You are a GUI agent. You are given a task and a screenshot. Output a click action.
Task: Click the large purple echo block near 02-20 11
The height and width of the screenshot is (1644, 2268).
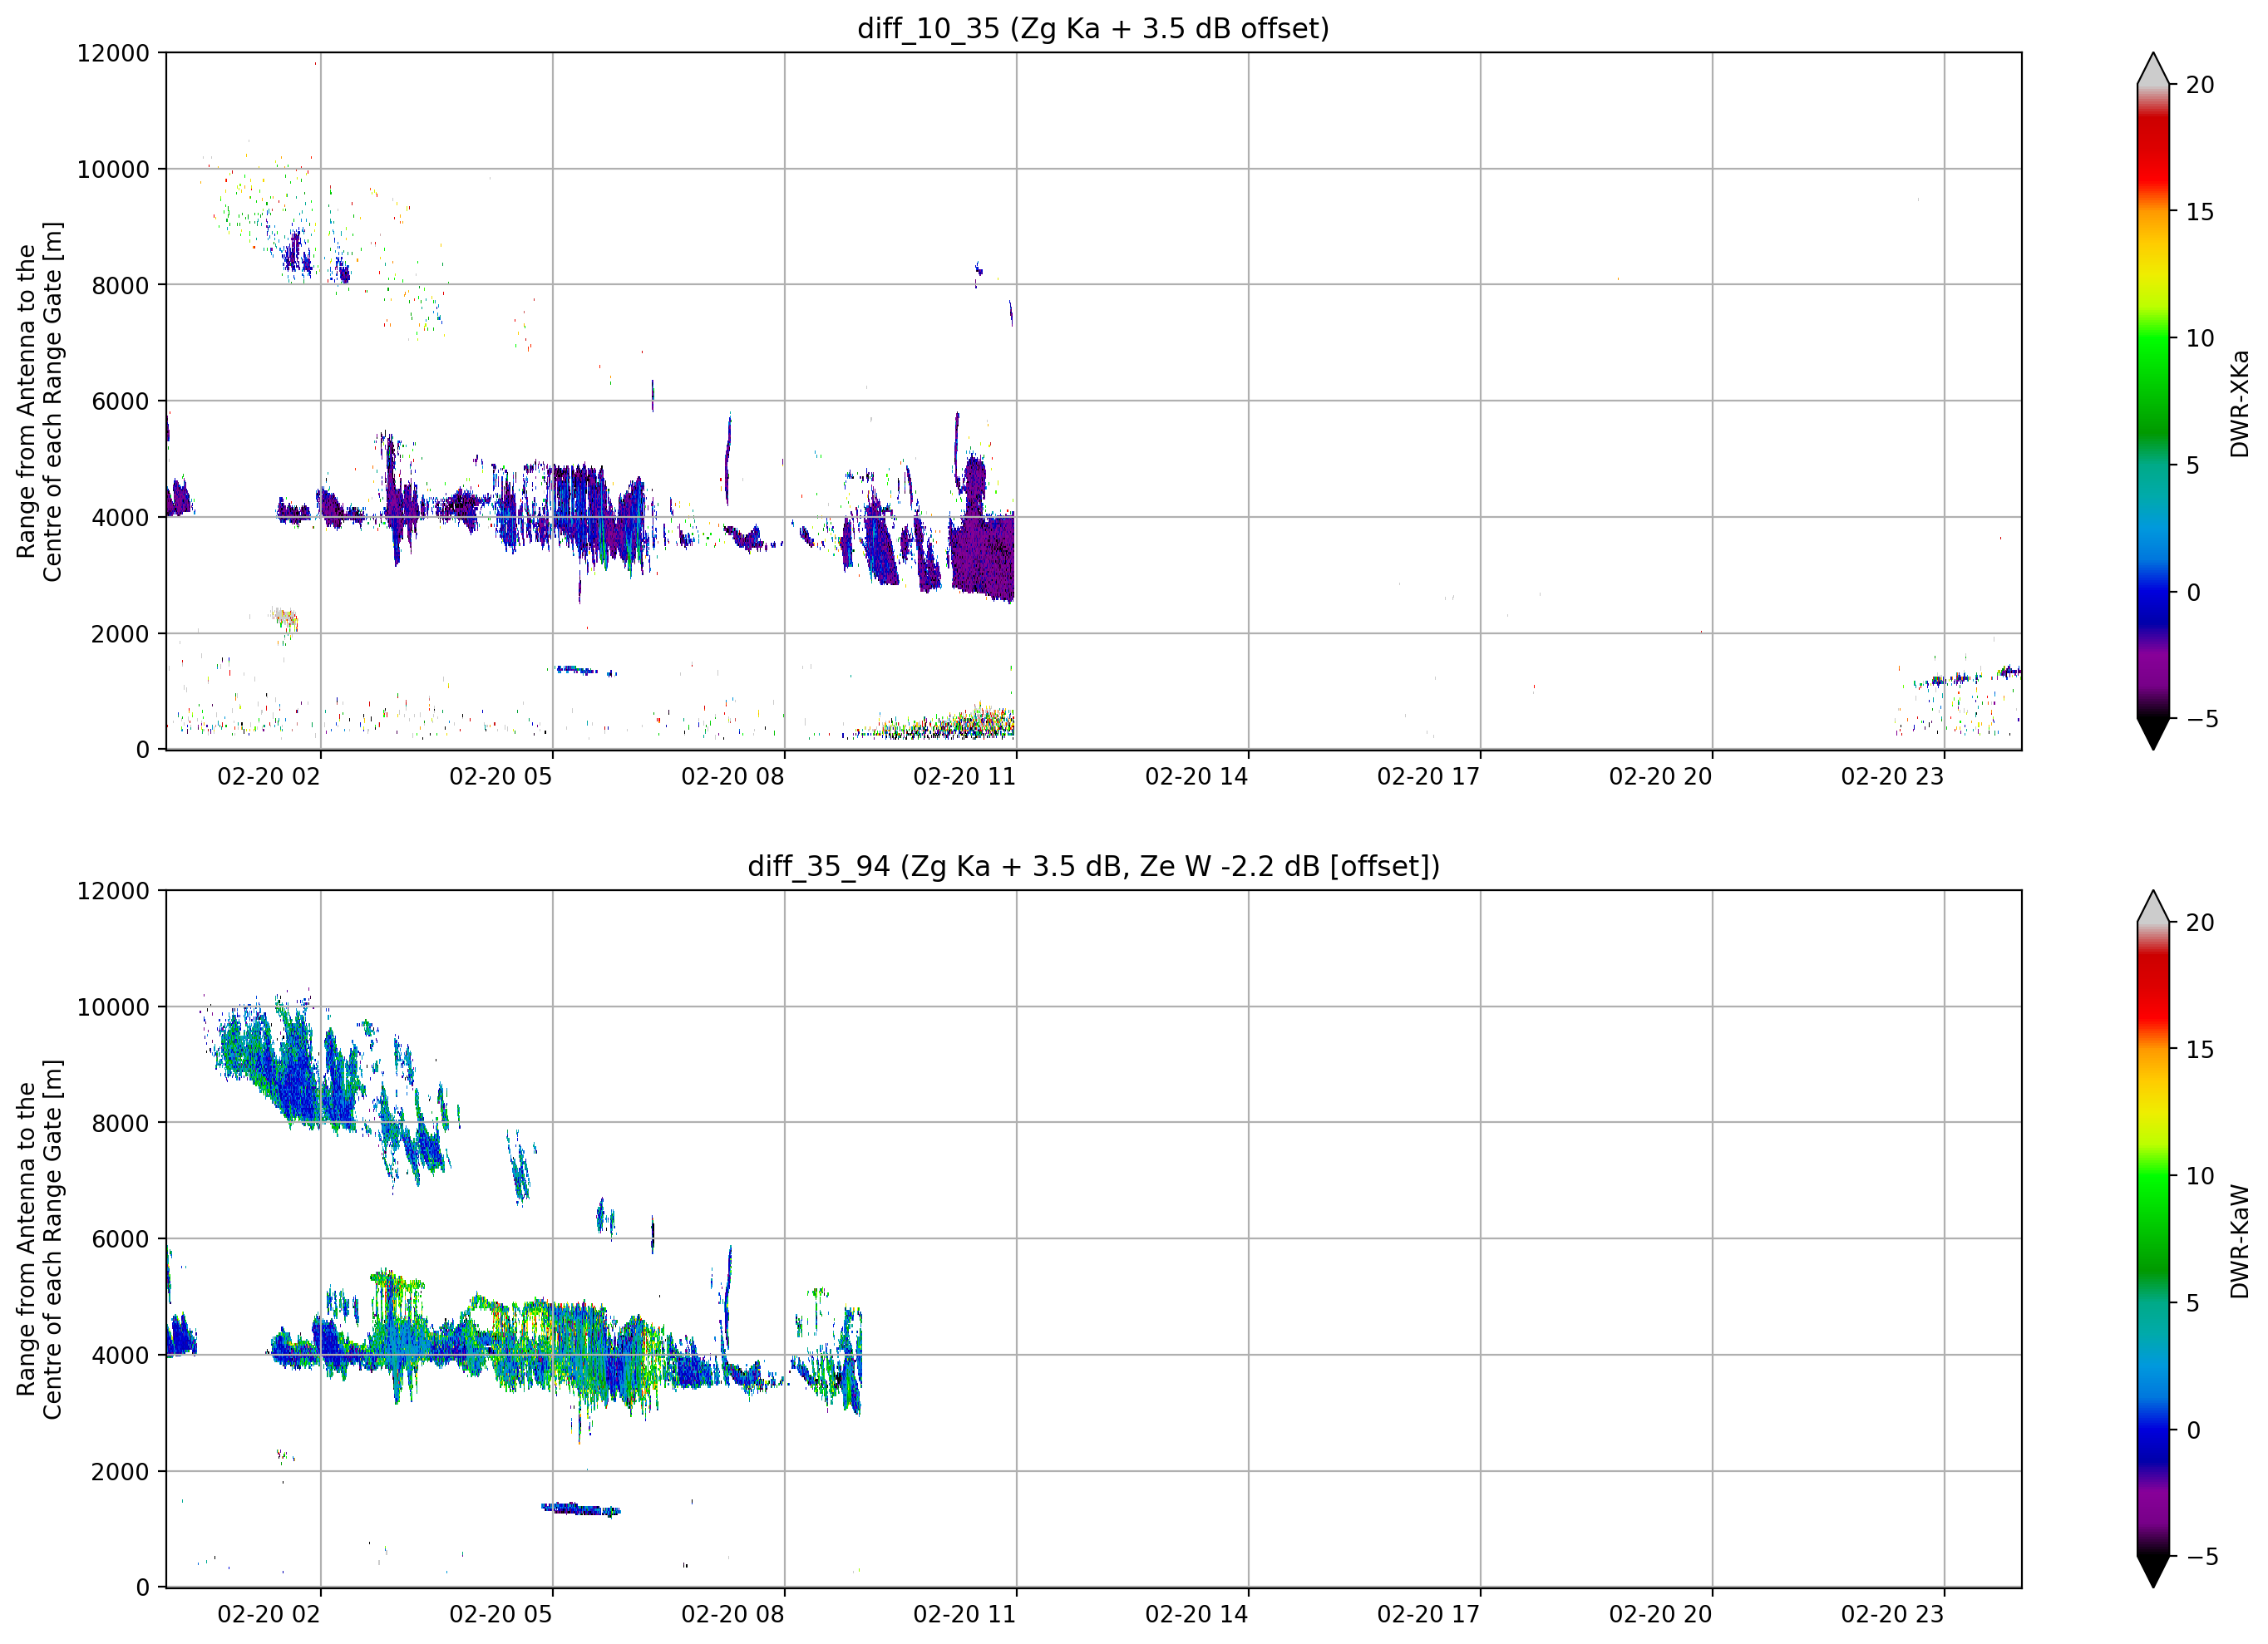click(982, 556)
